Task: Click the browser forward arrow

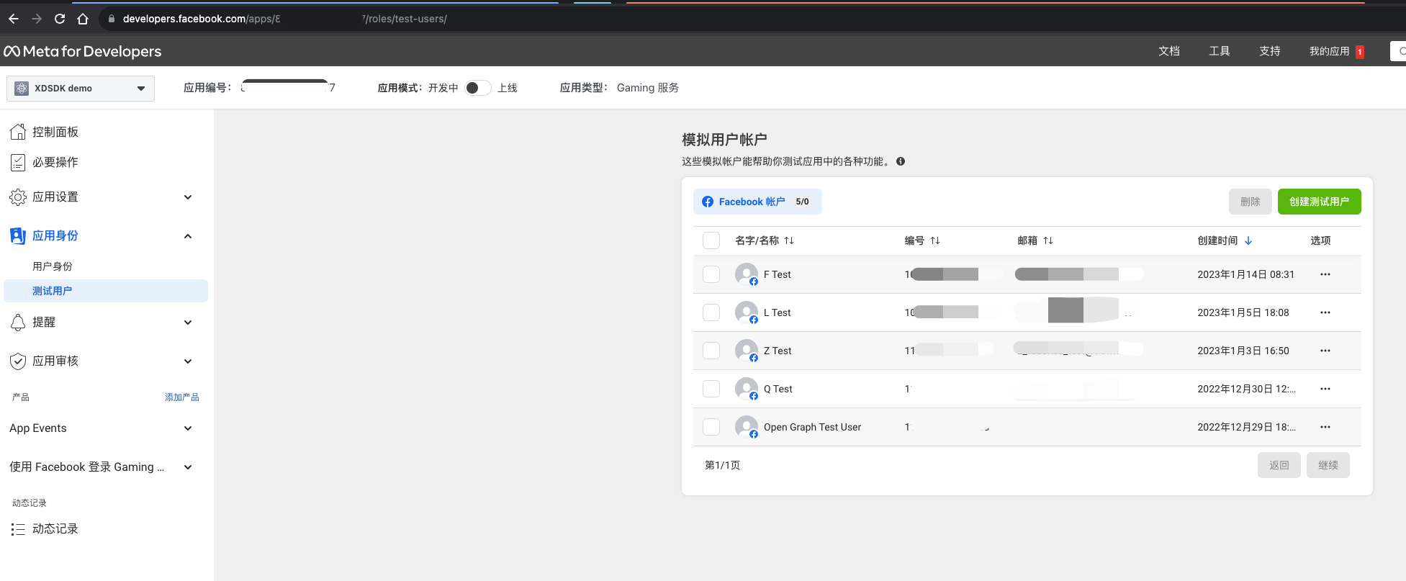Action: point(37,19)
